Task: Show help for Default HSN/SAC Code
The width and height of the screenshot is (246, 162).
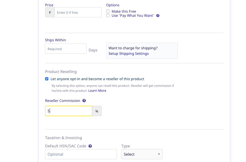Action: (x=90, y=146)
